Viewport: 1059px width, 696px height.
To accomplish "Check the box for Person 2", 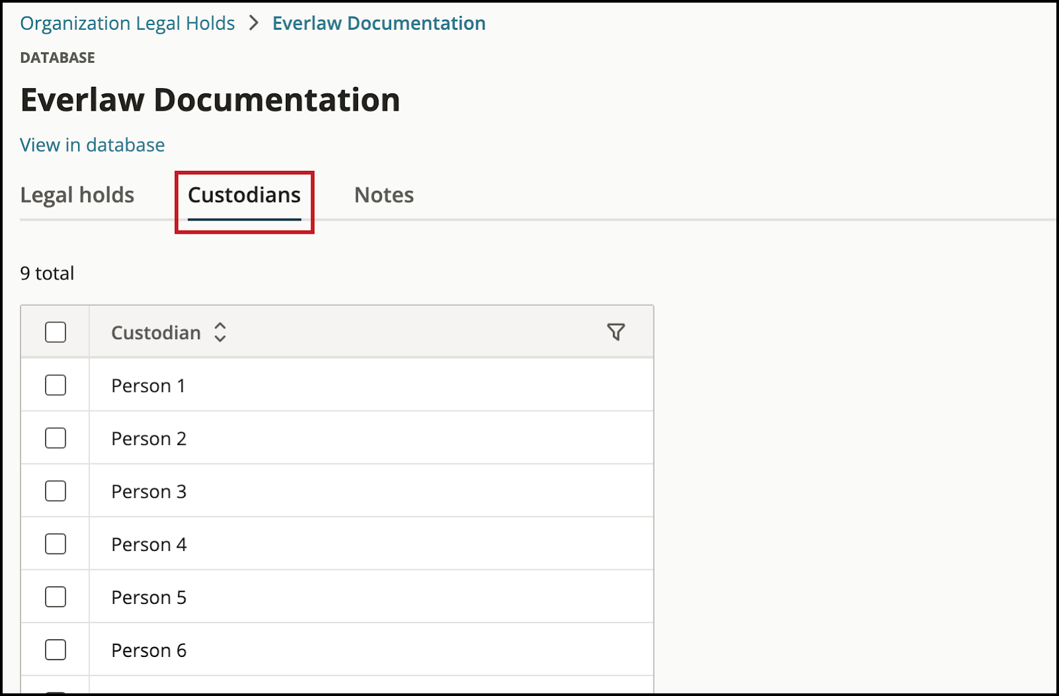I will [x=56, y=438].
